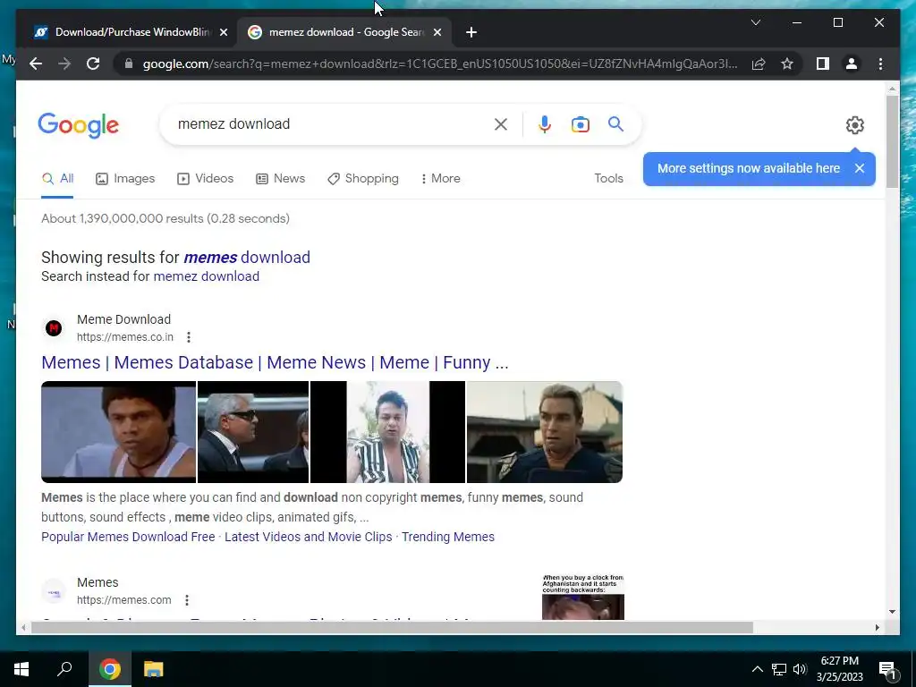Switch to the Videos results tab

point(205,179)
